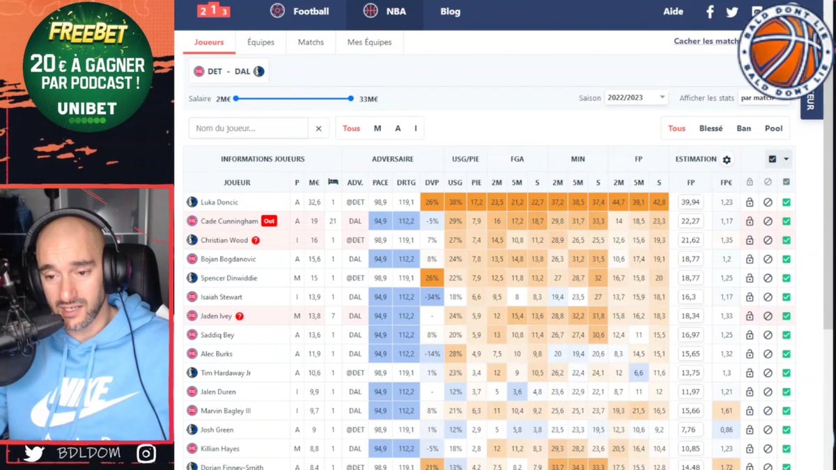
Task: Open the Blog menu item
Action: (x=450, y=11)
